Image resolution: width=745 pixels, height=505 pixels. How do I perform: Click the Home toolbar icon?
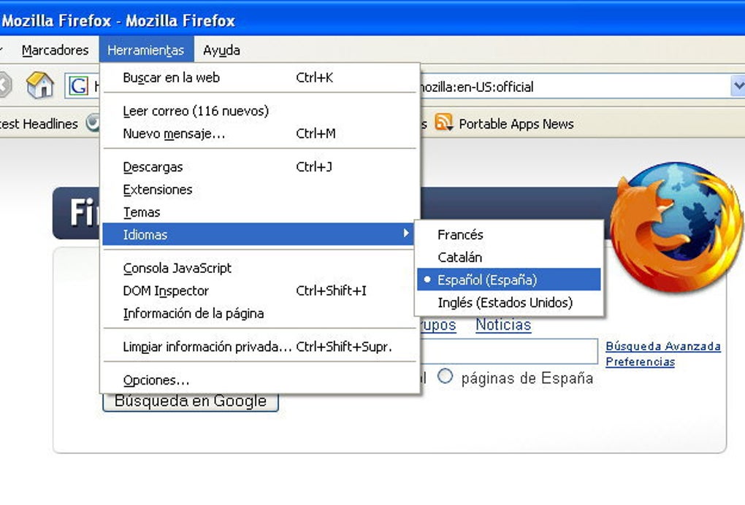point(40,85)
